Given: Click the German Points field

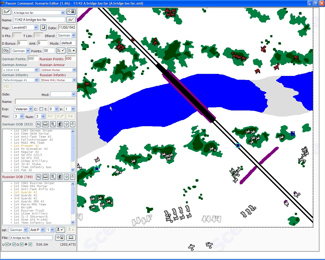Looking at the screenshot, I should pos(33,58).
